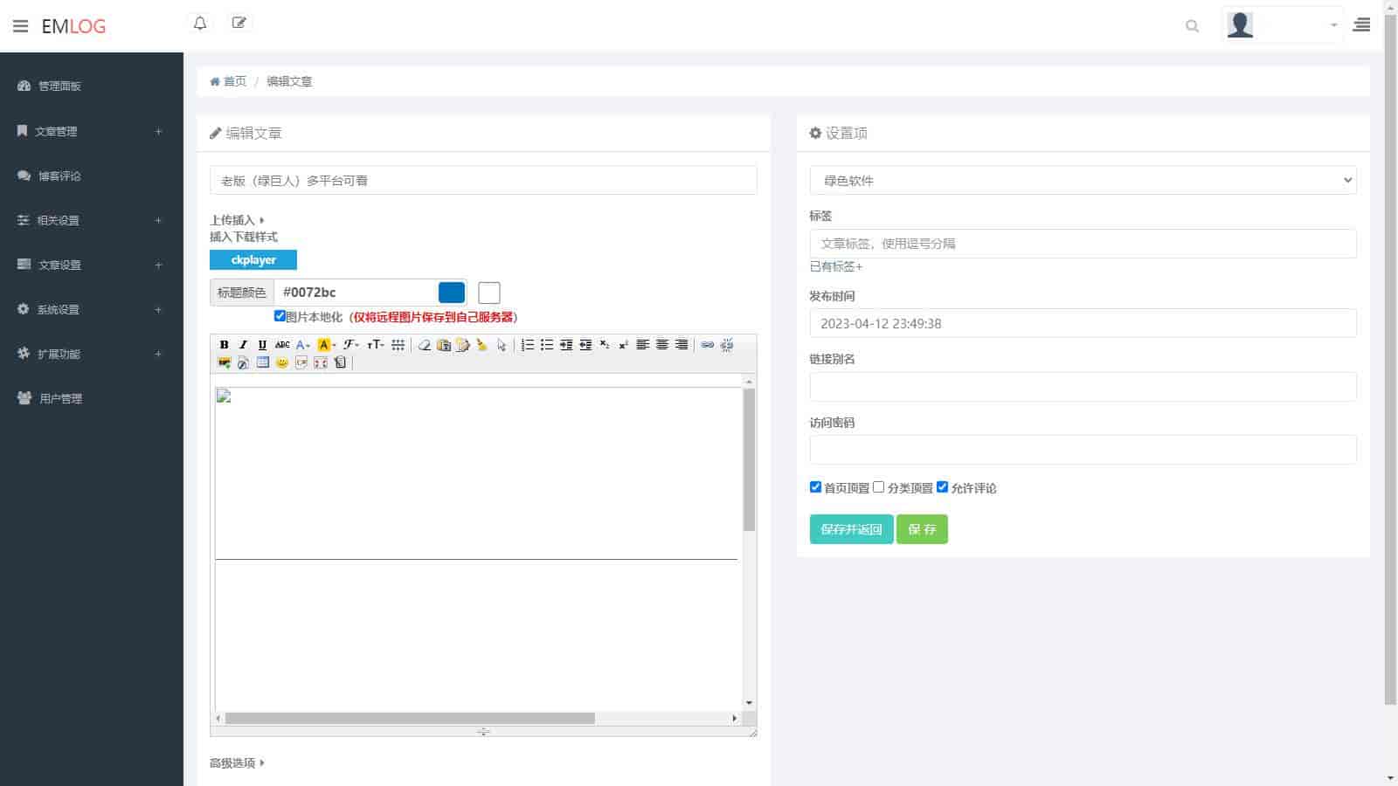Open the font size menu

tap(376, 345)
